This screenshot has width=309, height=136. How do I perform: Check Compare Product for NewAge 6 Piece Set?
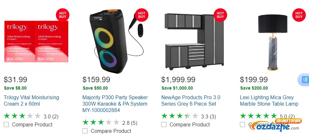pyautogui.click(x=164, y=124)
